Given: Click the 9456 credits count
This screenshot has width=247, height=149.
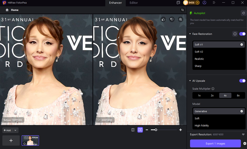Looking at the screenshot, I should click(192, 3).
